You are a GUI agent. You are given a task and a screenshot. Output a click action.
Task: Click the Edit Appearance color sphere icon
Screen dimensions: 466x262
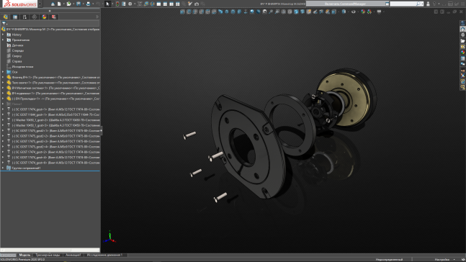point(363,12)
